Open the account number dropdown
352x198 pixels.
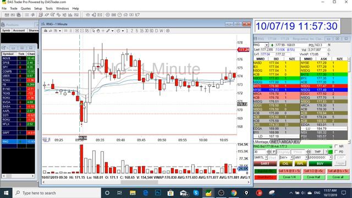pos(331,158)
